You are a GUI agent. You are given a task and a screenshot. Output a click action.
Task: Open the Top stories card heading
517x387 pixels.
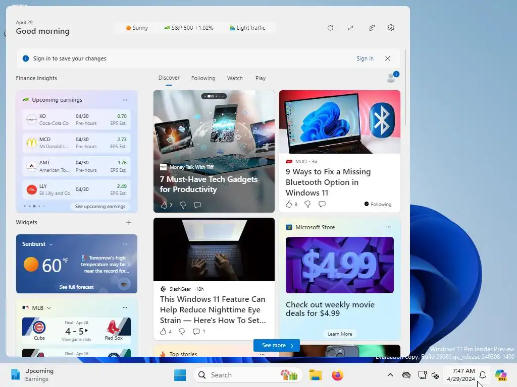[x=183, y=354]
